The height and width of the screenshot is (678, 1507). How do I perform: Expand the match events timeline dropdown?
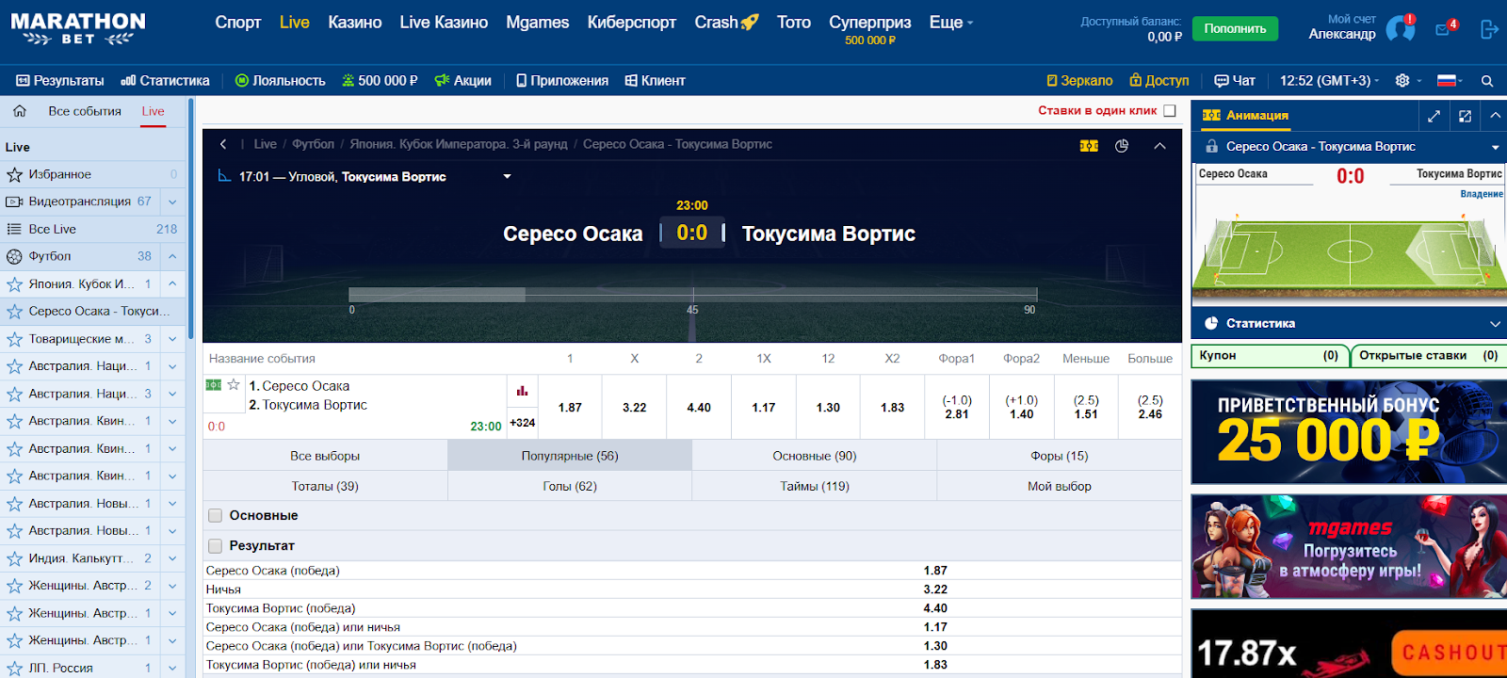(507, 176)
